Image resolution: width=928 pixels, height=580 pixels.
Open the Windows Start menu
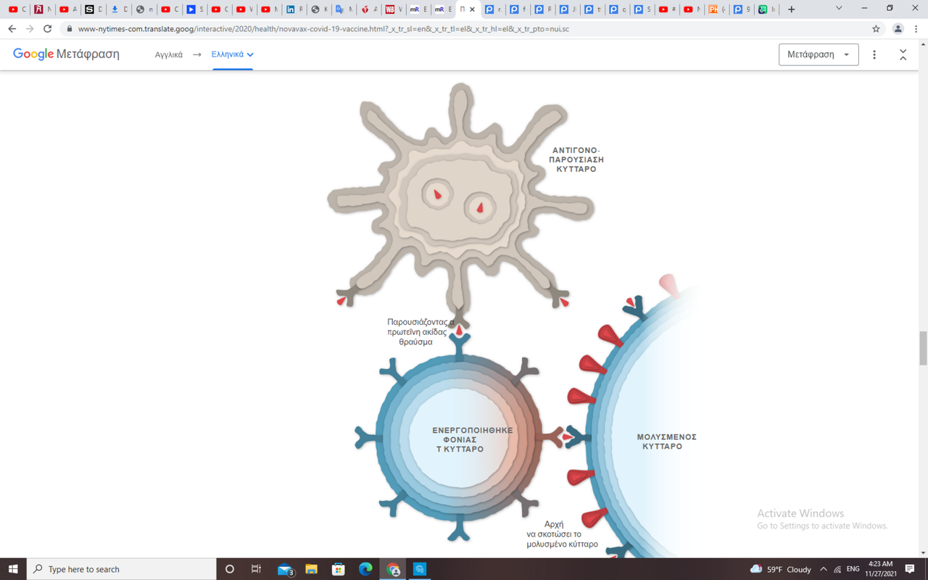pyautogui.click(x=13, y=569)
